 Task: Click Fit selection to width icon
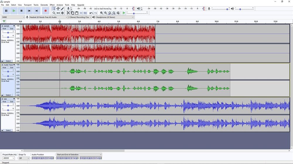(x=110, y=13)
